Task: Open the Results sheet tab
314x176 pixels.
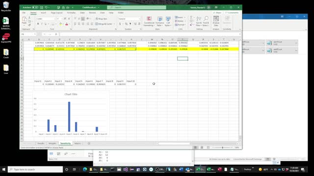Action: click(x=41, y=143)
